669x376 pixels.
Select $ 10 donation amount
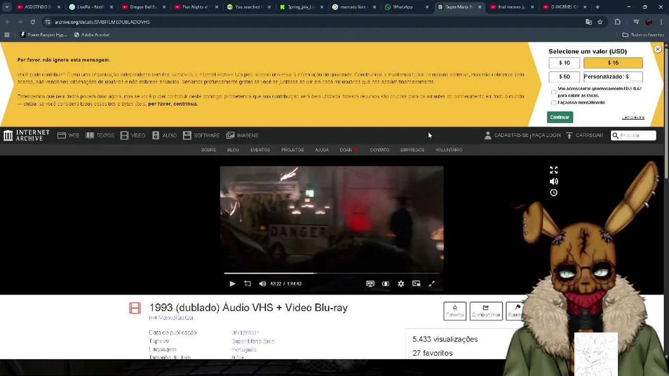tap(564, 63)
